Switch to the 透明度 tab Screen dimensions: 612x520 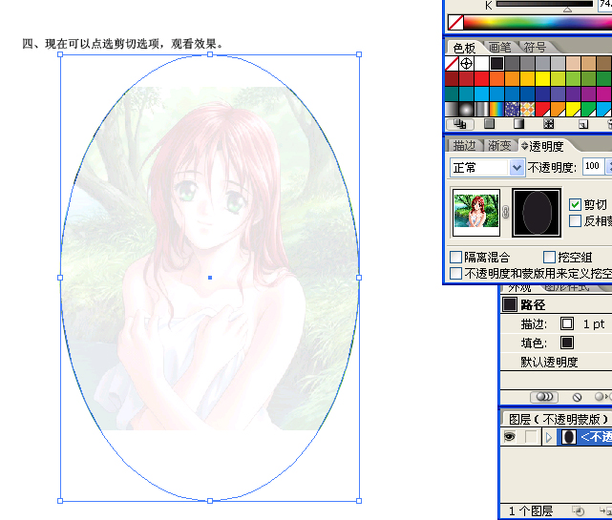[x=546, y=146]
